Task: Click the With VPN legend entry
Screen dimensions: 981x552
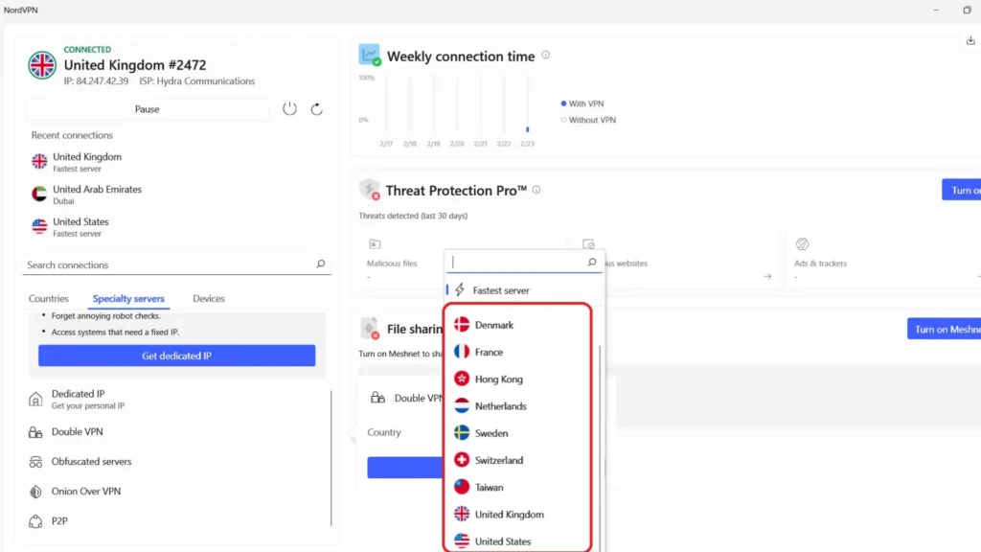Action: [582, 103]
